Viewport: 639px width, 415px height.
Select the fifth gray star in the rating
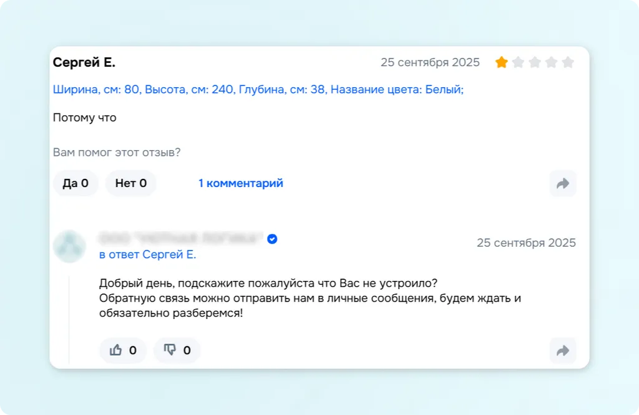point(567,62)
